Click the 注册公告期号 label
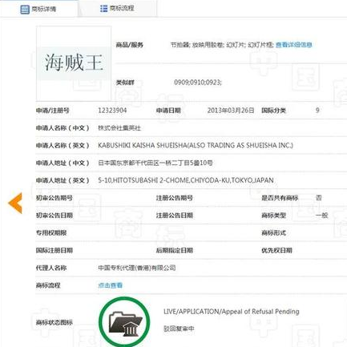347x347 pixels. (175, 198)
